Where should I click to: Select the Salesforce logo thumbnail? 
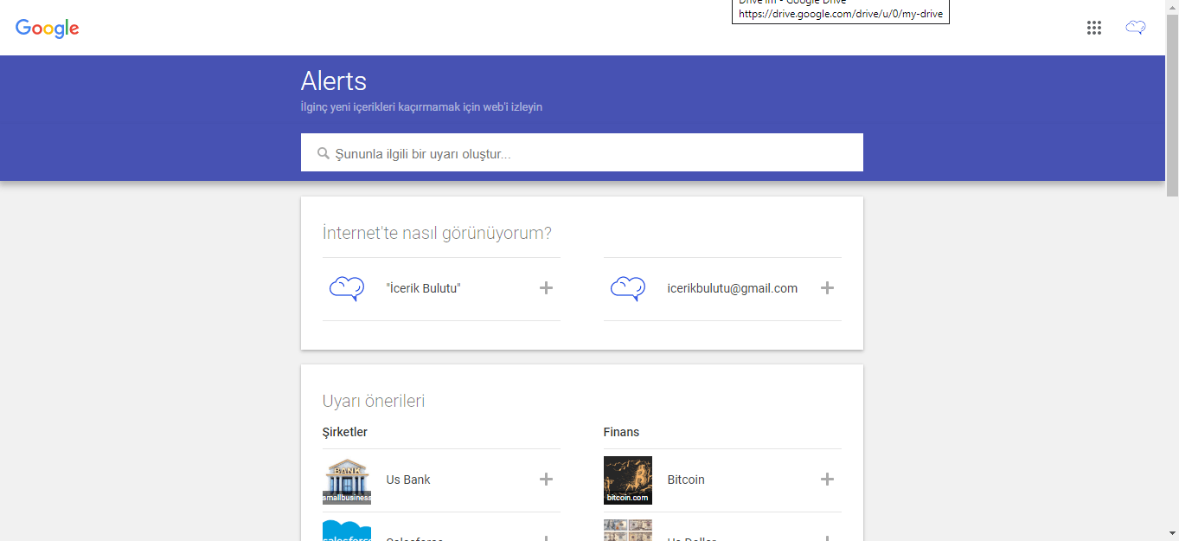(346, 531)
